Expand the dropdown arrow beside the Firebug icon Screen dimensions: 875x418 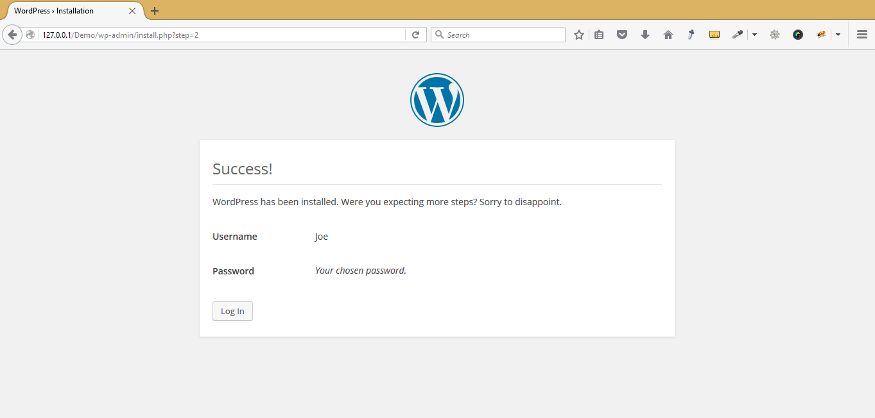click(838, 34)
